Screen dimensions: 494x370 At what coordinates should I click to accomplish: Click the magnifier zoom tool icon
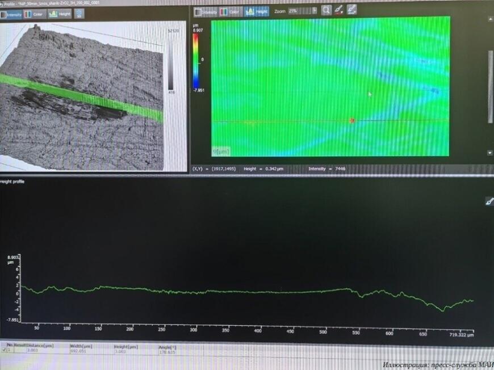[x=326, y=10]
